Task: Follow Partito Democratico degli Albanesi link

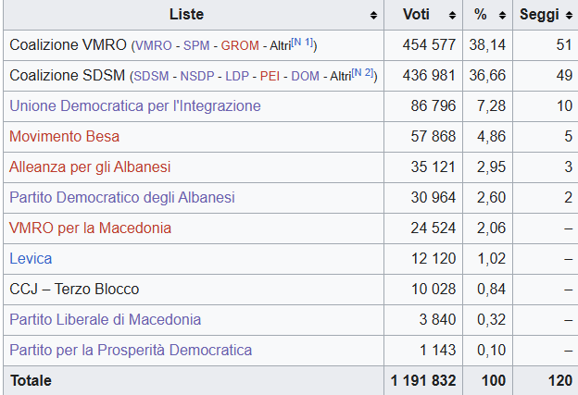Action: point(122,198)
